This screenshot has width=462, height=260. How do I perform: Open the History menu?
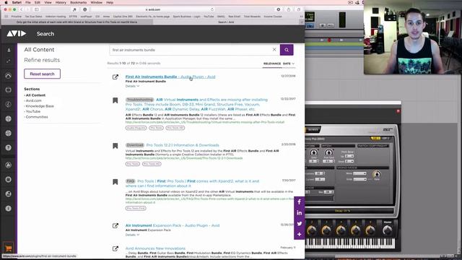pyautogui.click(x=61, y=2)
